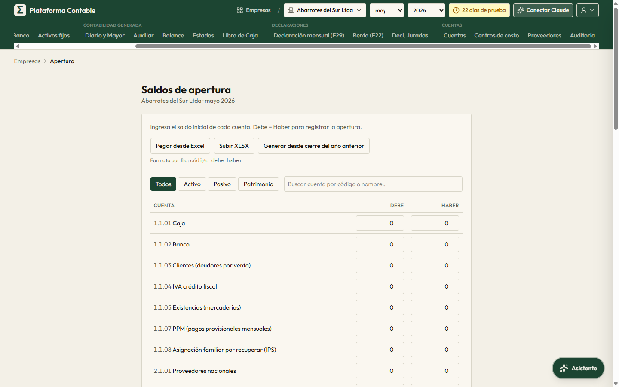Screen dimensions: 619x387
Task: Click the Haber field for 1.1.03 Clientes
Action: 435,265
